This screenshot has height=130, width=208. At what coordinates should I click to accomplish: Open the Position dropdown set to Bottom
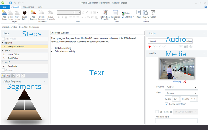(181, 87)
